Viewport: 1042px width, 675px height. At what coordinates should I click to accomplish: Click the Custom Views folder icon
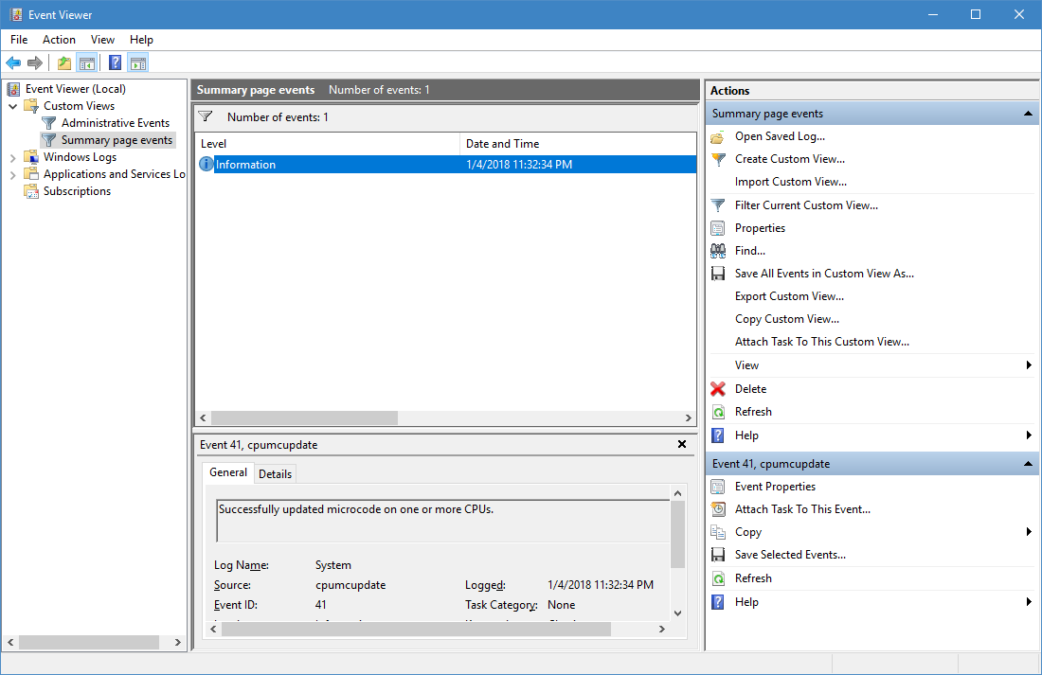tap(31, 106)
